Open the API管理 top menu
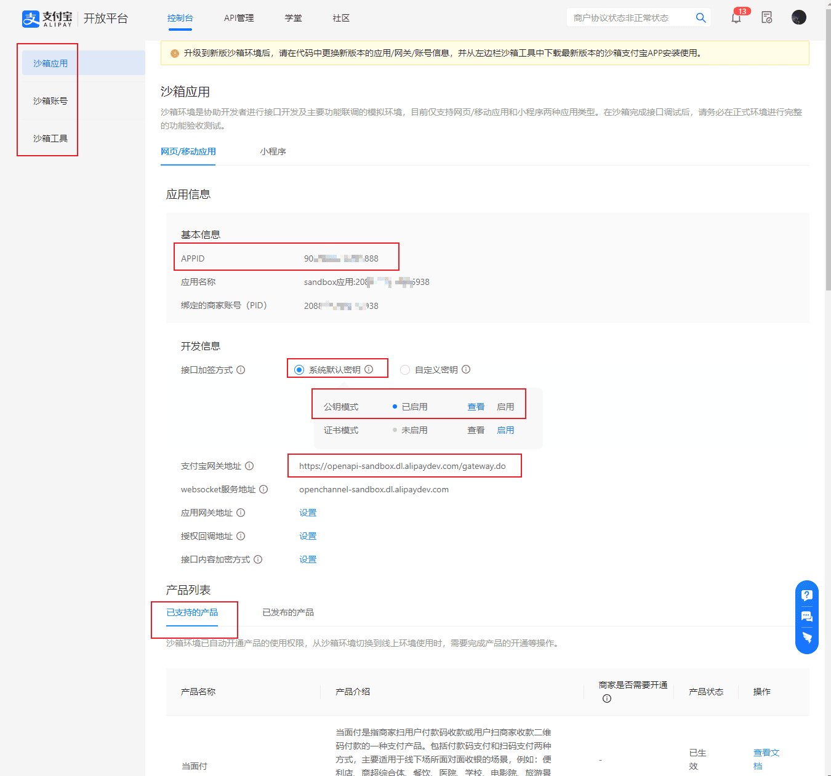This screenshot has height=776, width=831. pyautogui.click(x=239, y=18)
